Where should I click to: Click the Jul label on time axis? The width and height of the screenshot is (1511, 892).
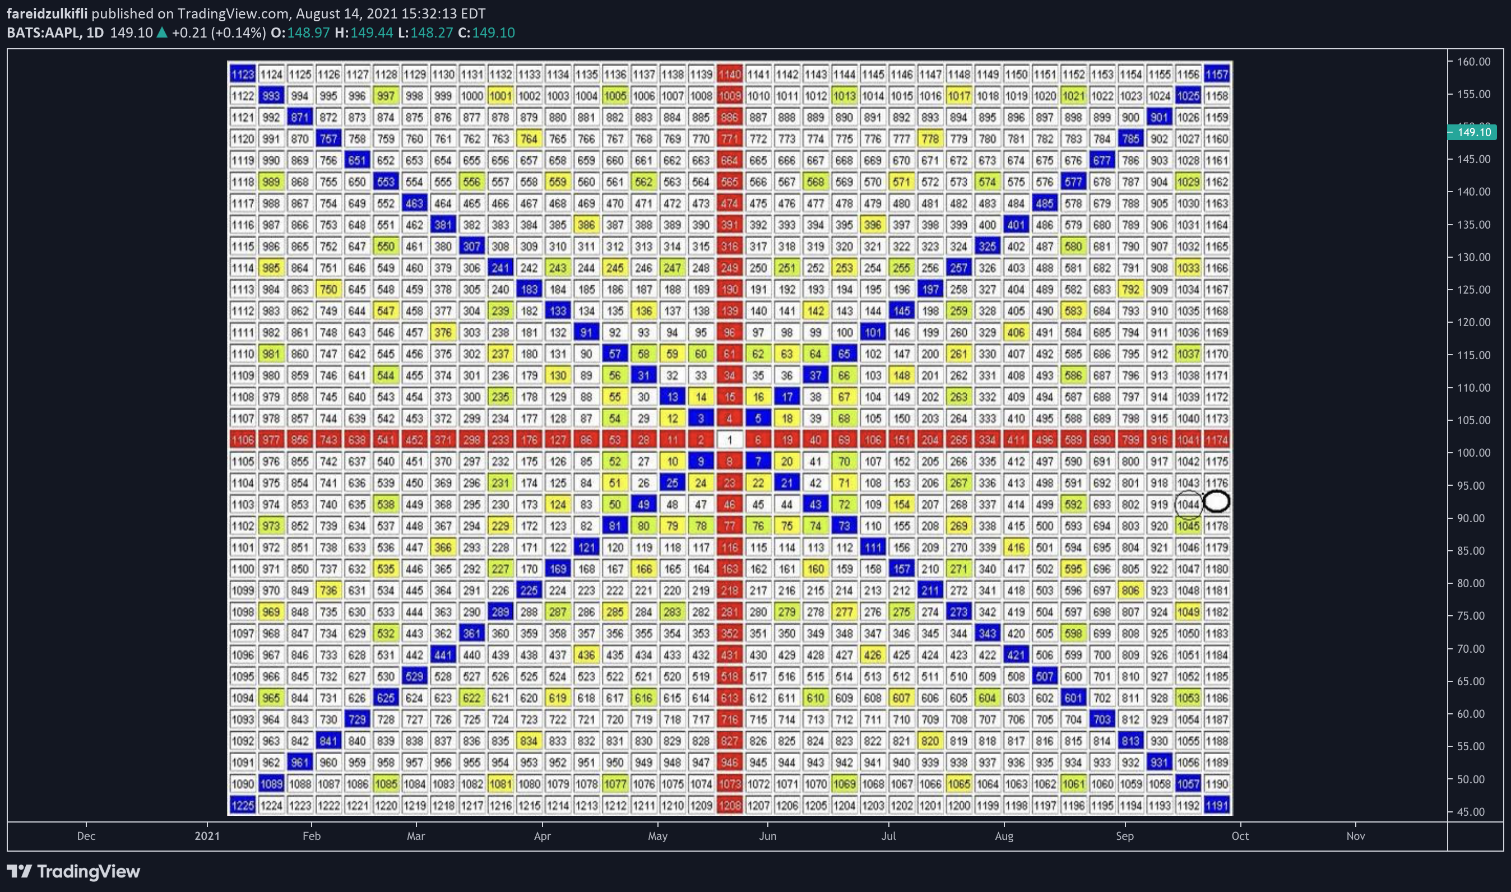(x=889, y=835)
